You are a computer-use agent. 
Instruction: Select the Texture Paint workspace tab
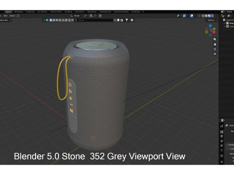tap(56, 12)
